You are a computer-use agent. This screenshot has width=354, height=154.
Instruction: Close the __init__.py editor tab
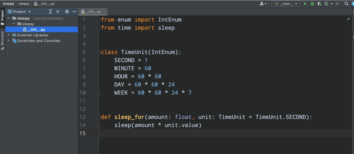104,12
